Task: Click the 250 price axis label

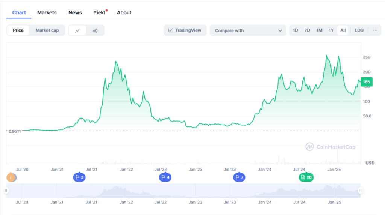Action: (367, 57)
